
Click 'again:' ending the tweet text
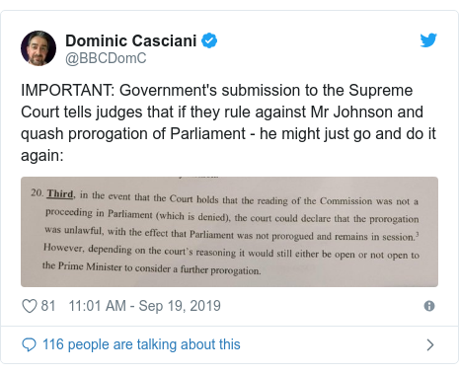click(x=42, y=155)
